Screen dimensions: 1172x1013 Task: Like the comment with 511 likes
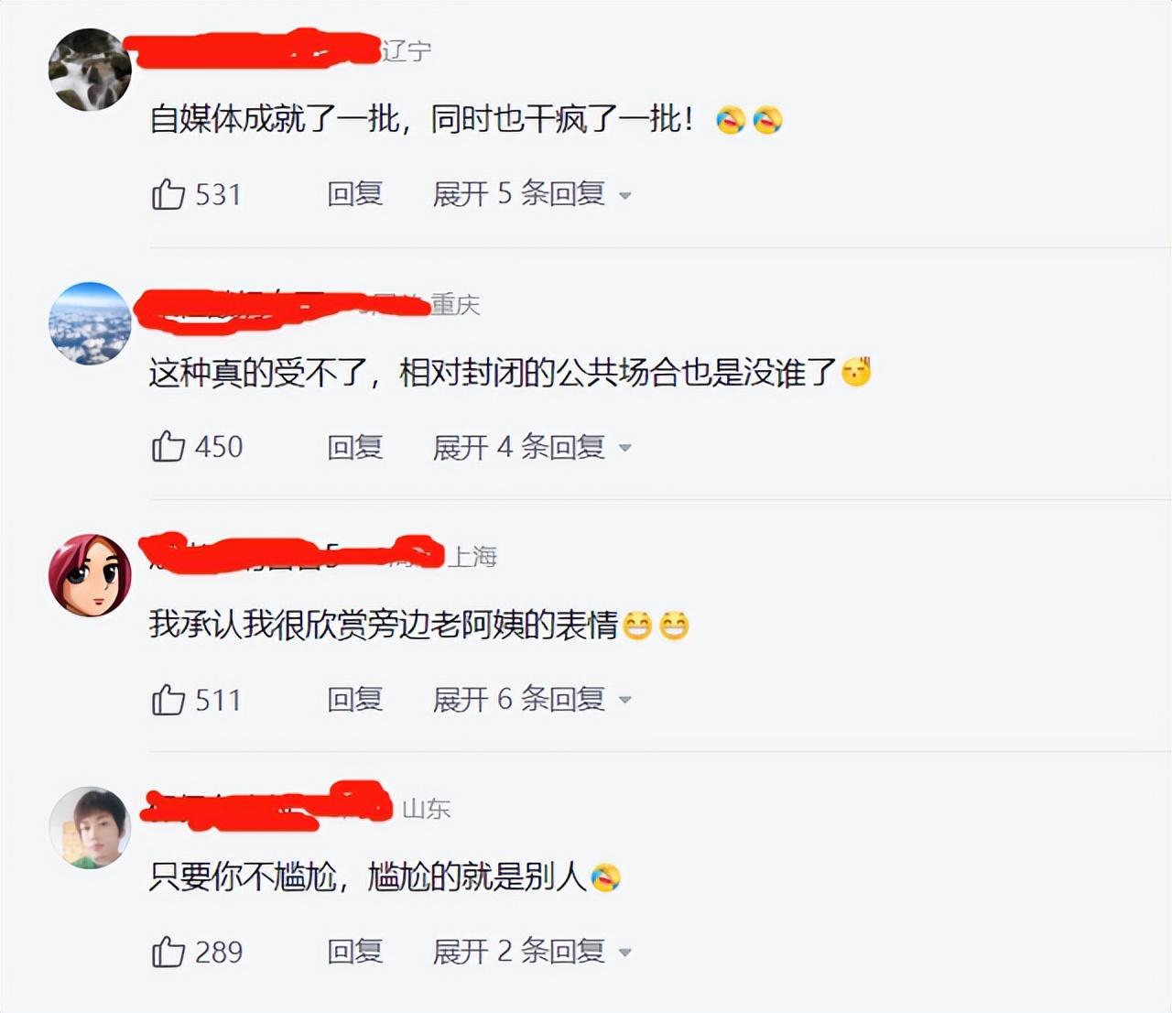tap(168, 700)
